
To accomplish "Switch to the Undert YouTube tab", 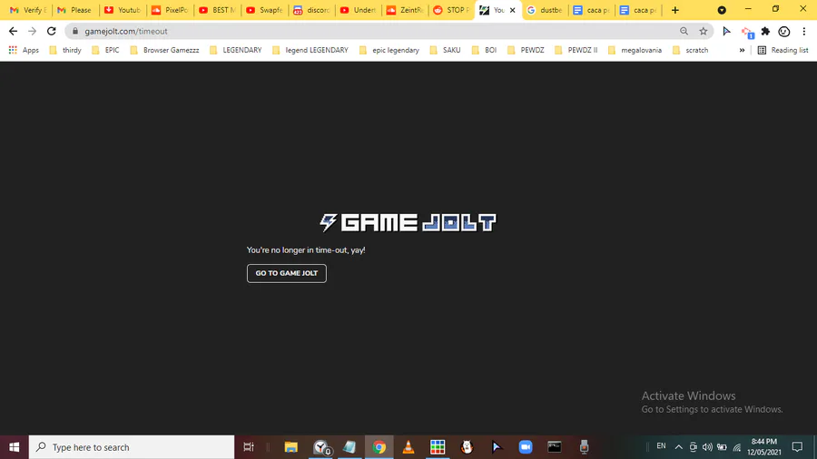I will tap(359, 10).
